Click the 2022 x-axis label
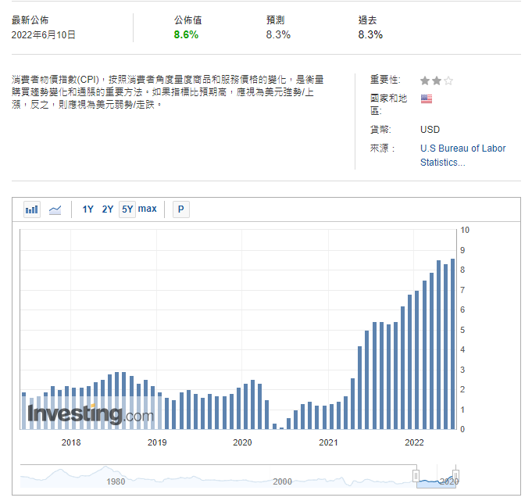The width and height of the screenshot is (532, 501). (414, 442)
